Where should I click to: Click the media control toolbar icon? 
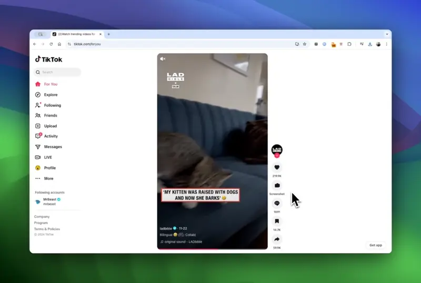[362, 44]
